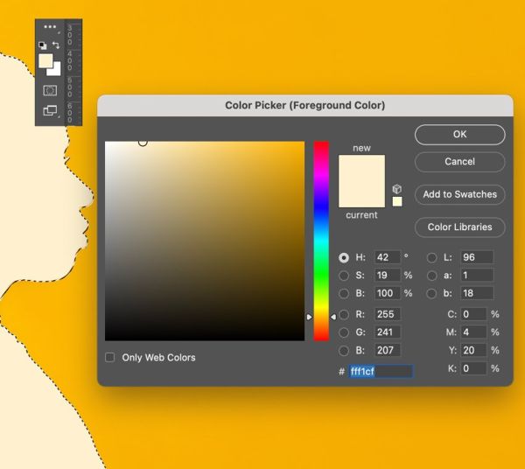Open Color Libraries
The height and width of the screenshot is (469, 525).
tap(459, 227)
